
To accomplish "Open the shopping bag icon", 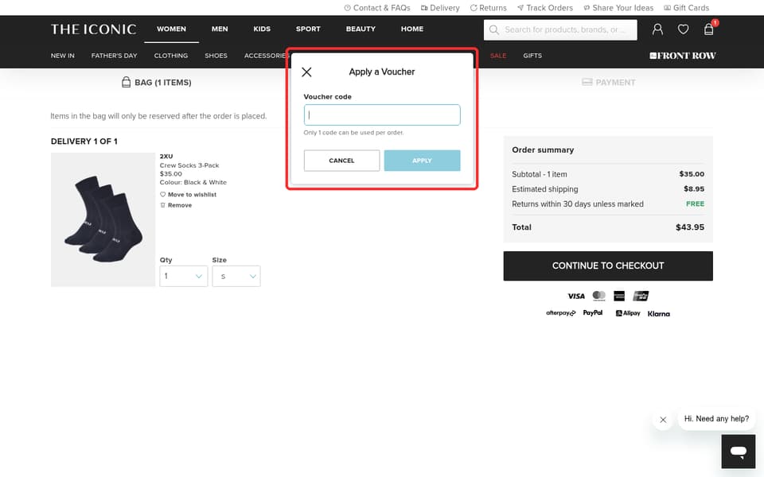I will click(x=709, y=29).
